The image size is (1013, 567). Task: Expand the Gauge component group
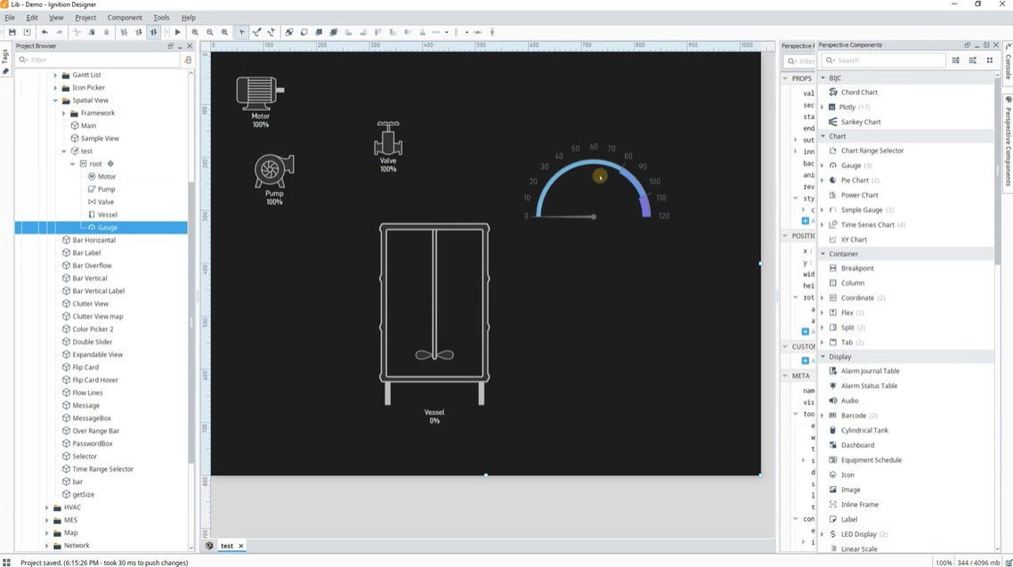[823, 166]
